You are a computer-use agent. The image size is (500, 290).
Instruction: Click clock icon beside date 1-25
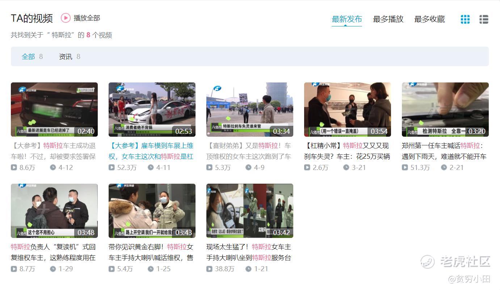click(x=151, y=269)
